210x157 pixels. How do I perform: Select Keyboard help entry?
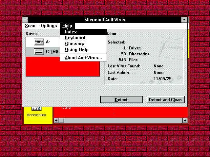(x=83, y=38)
